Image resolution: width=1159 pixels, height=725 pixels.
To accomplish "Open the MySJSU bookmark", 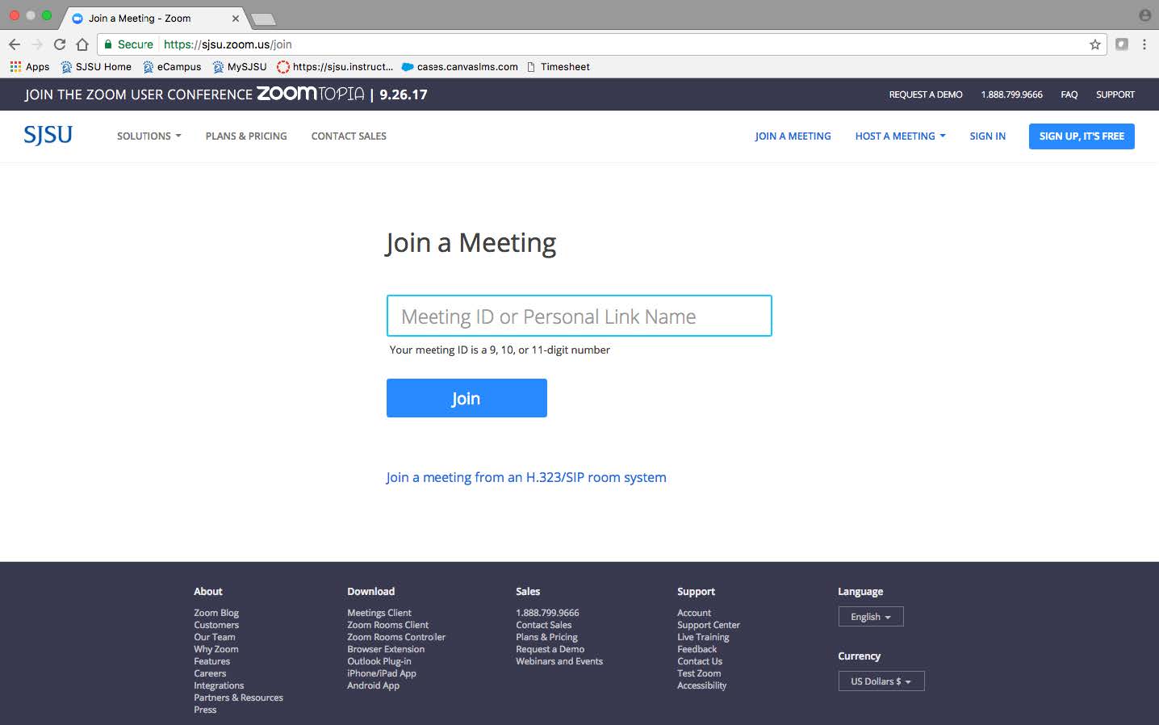I will click(239, 67).
